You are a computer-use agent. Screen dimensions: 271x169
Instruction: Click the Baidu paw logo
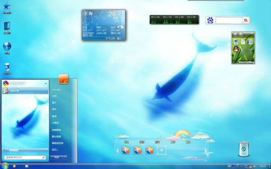210,20
